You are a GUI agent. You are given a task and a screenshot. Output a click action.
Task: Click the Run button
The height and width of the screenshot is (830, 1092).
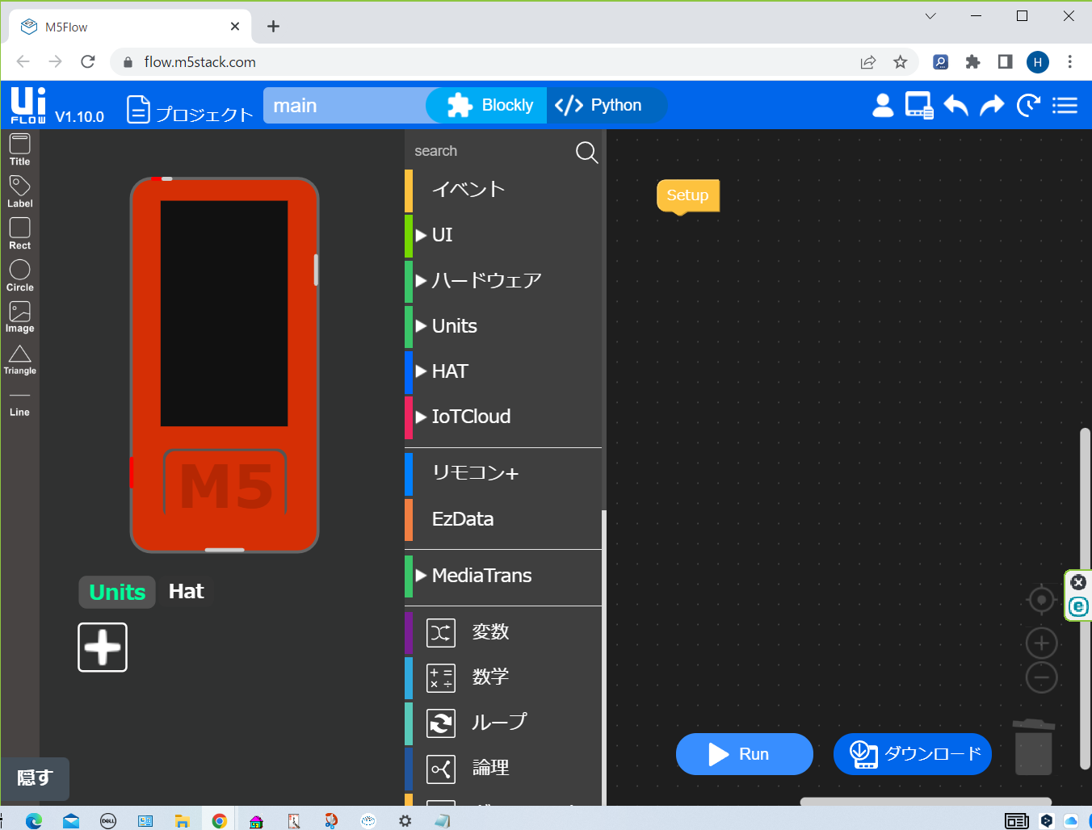click(744, 754)
